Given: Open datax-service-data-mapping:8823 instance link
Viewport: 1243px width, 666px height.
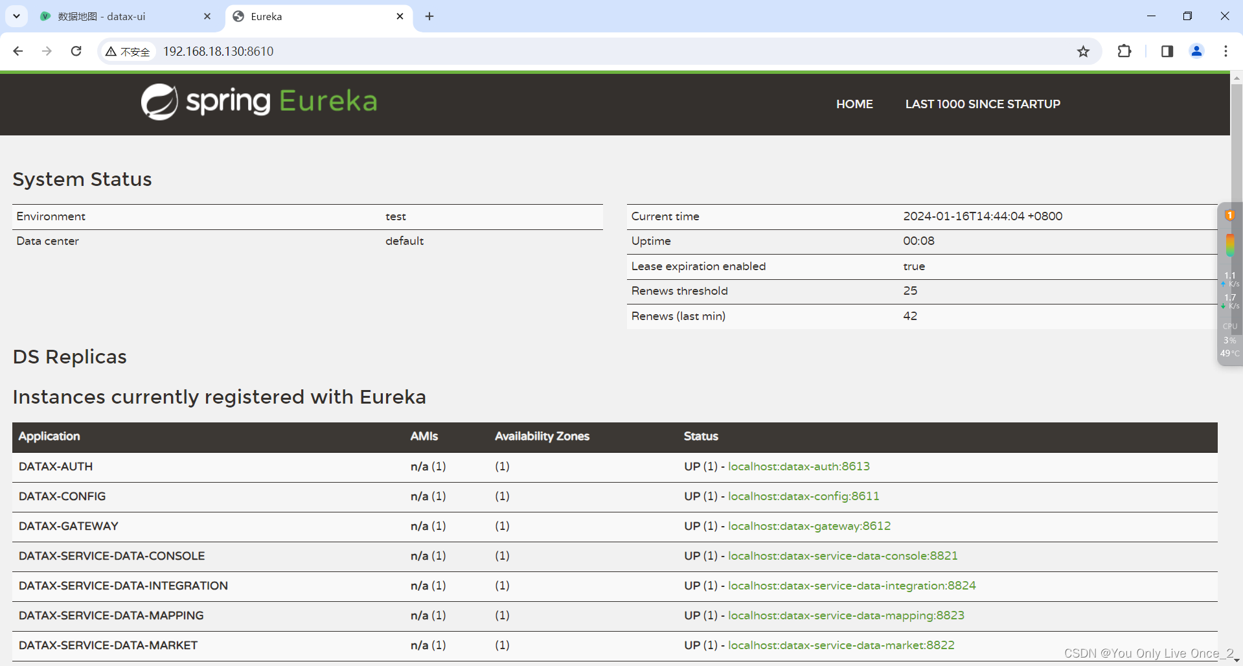Looking at the screenshot, I should (846, 615).
